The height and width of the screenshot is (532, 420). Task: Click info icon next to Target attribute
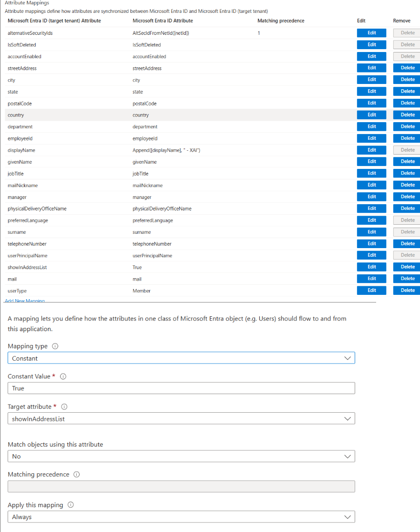[64, 407]
